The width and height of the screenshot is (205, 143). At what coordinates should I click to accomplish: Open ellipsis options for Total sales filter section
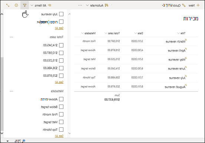(12, 37)
